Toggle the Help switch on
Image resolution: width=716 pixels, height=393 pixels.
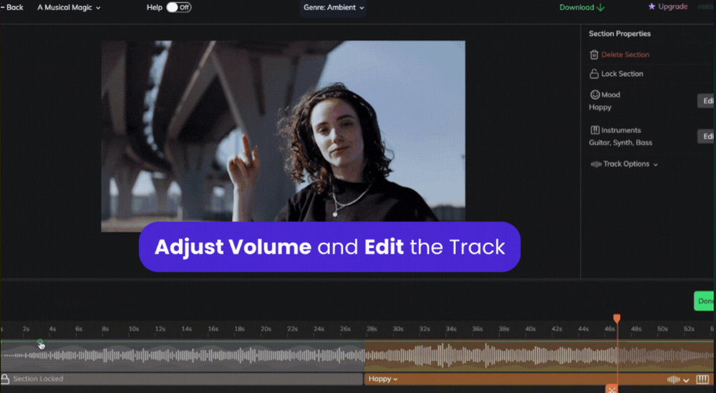[178, 7]
